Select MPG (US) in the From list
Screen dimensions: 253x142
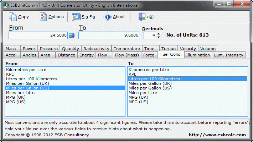(x=16, y=102)
